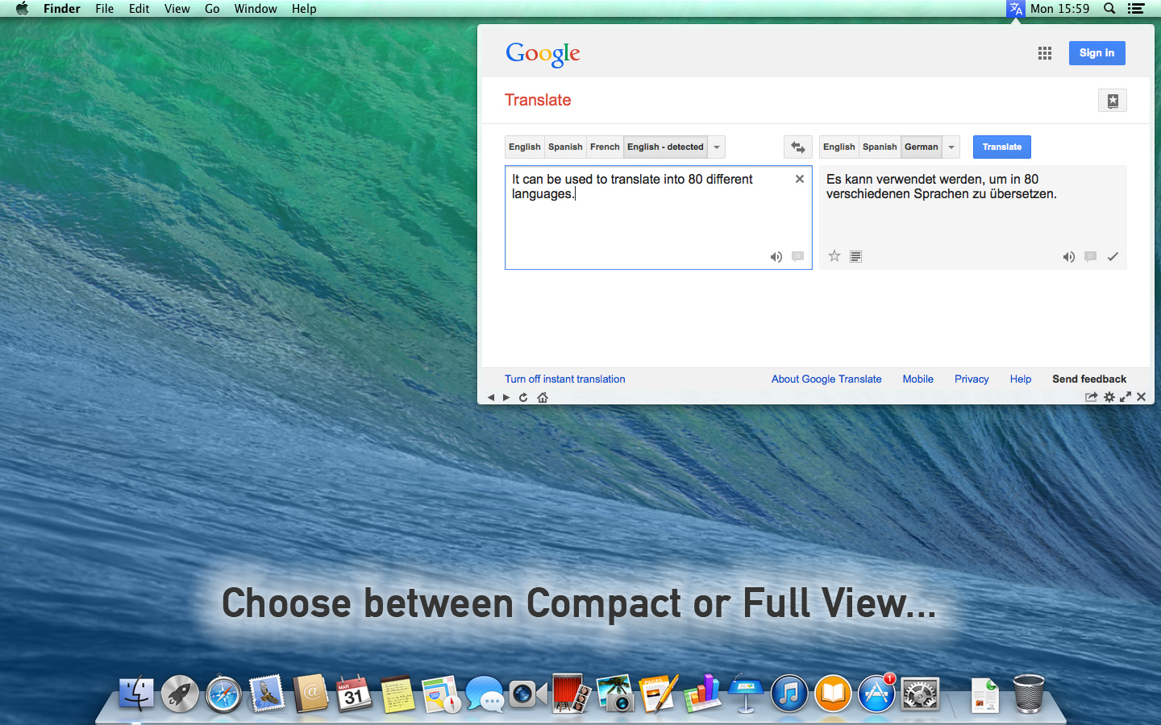Screen dimensions: 1161x725
Task: Open Messages from the dock
Action: coord(485,694)
